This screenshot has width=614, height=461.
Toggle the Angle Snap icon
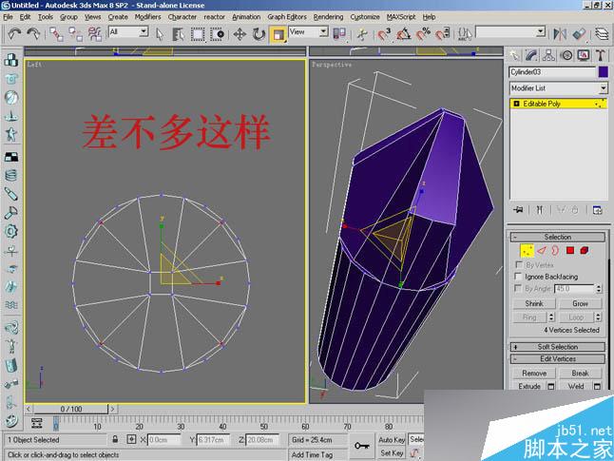click(404, 34)
